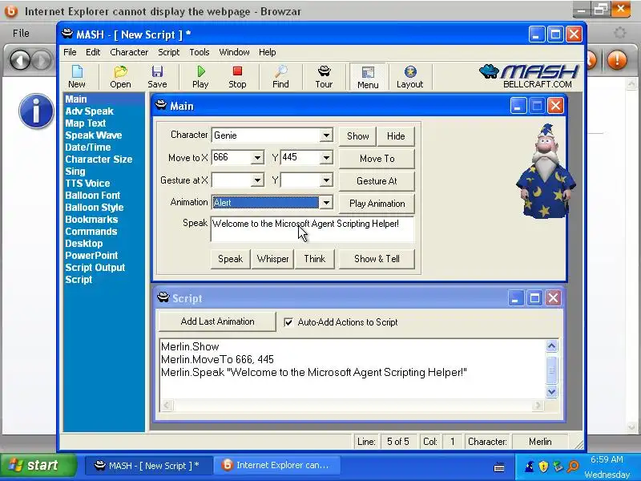Open the Move to X dropdown arrow
This screenshot has height=481, width=641.
click(257, 157)
